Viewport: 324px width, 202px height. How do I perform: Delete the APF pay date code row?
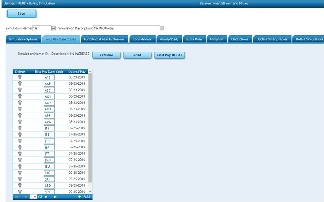20,115
